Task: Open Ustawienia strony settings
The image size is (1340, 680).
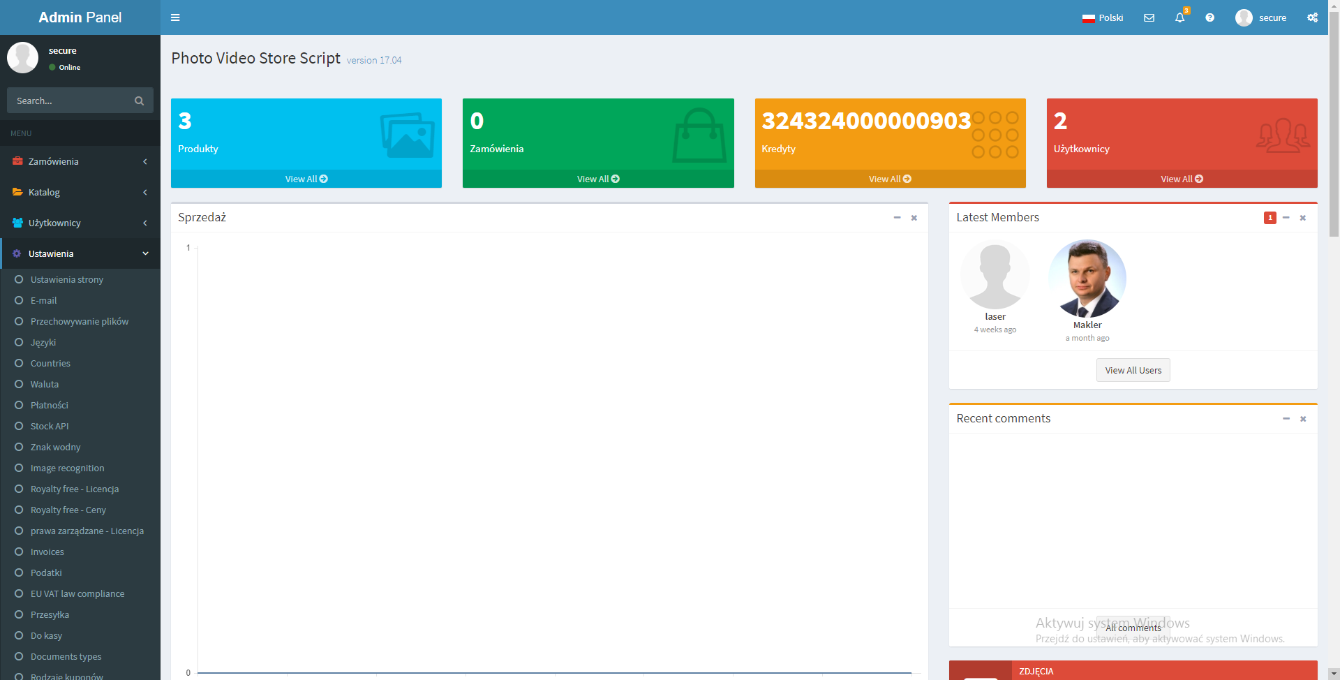Action: (x=67, y=279)
